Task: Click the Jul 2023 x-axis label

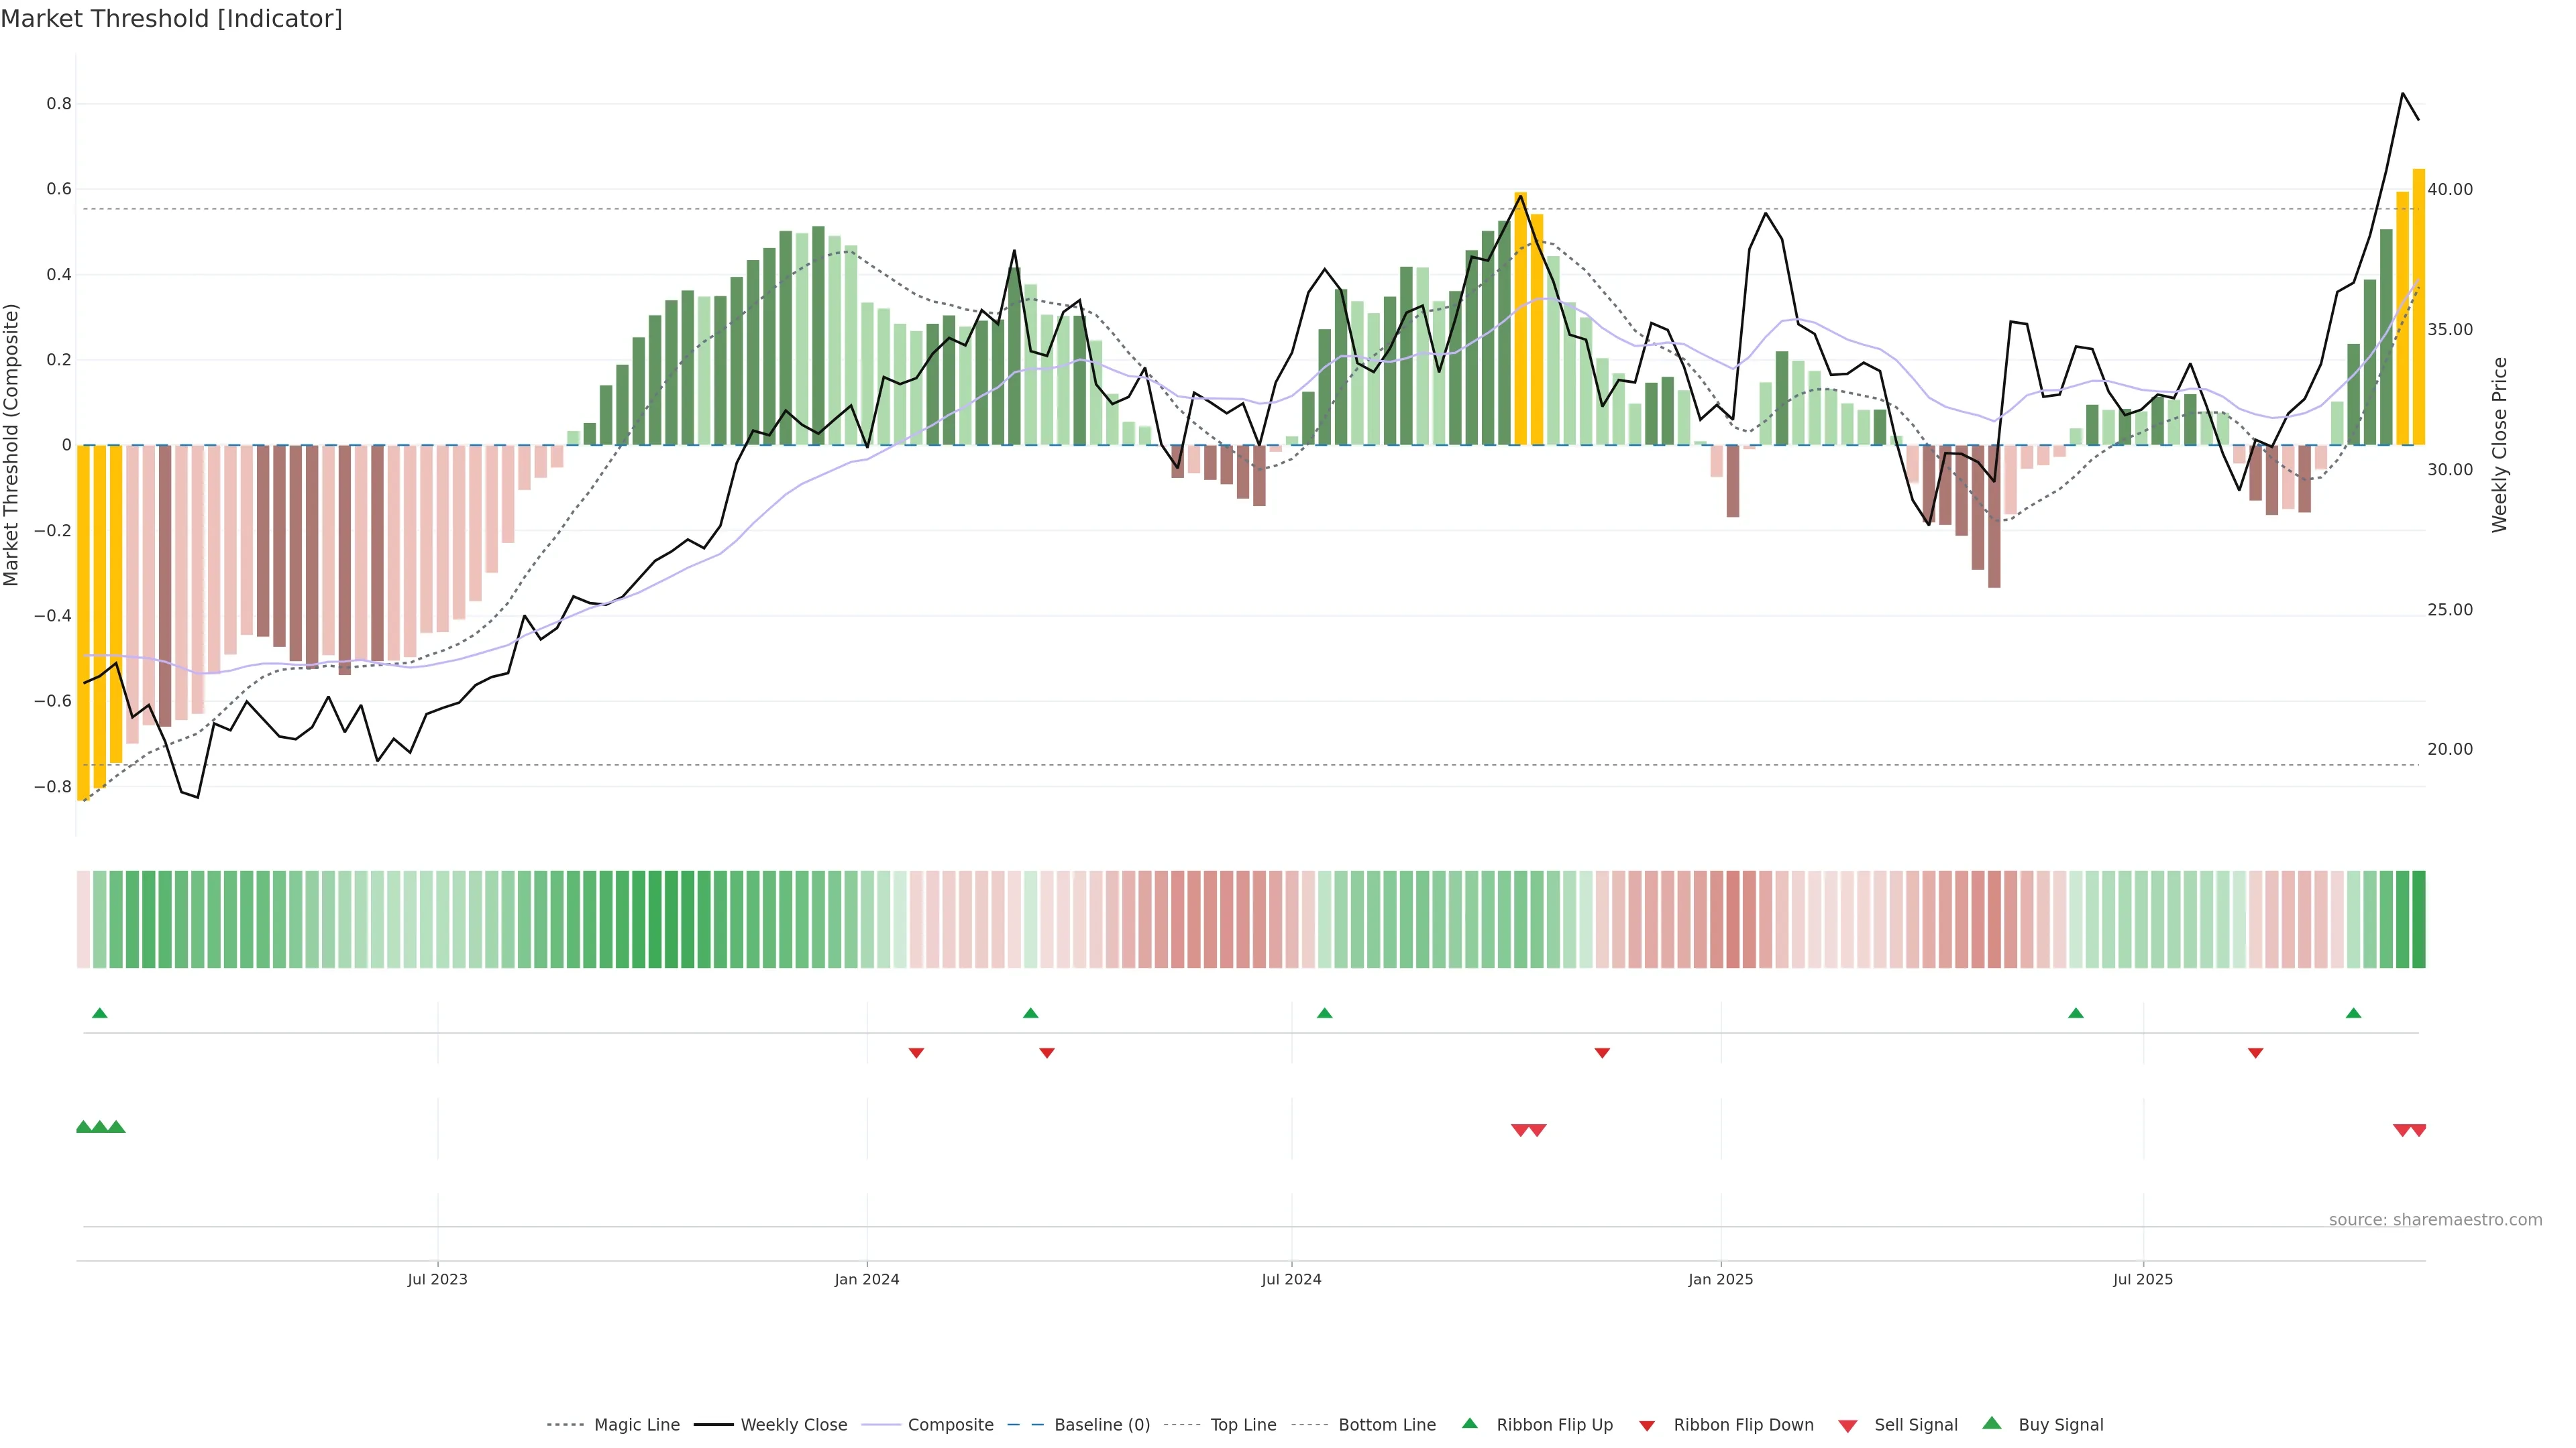Action: 437,1279
